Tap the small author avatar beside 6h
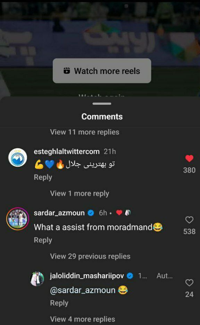Viewport: 200px width, 325px height. [128, 212]
